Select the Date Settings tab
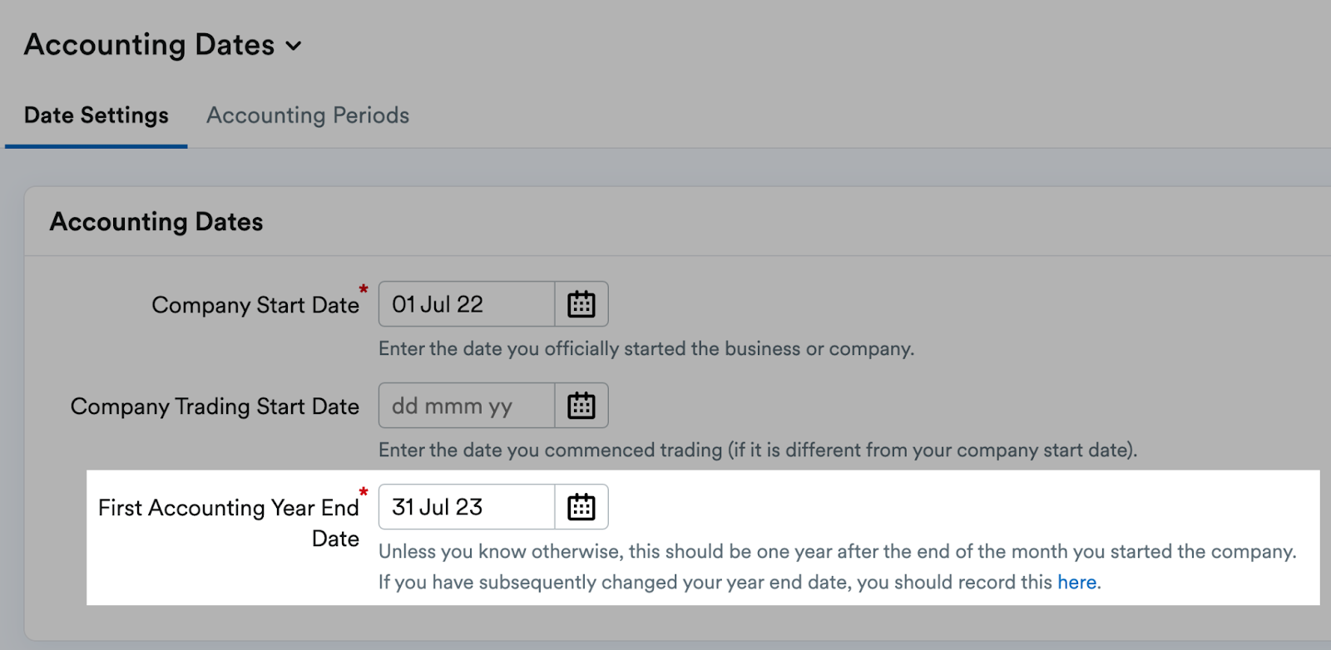1331x650 pixels. point(96,116)
